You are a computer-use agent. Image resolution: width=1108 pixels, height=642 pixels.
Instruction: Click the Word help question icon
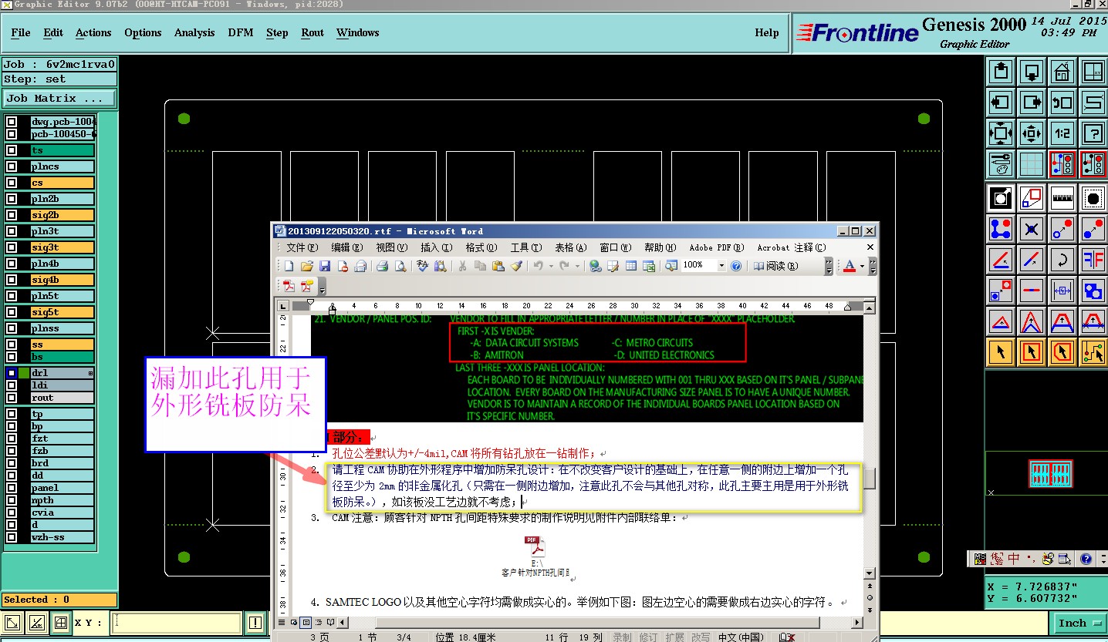(736, 266)
